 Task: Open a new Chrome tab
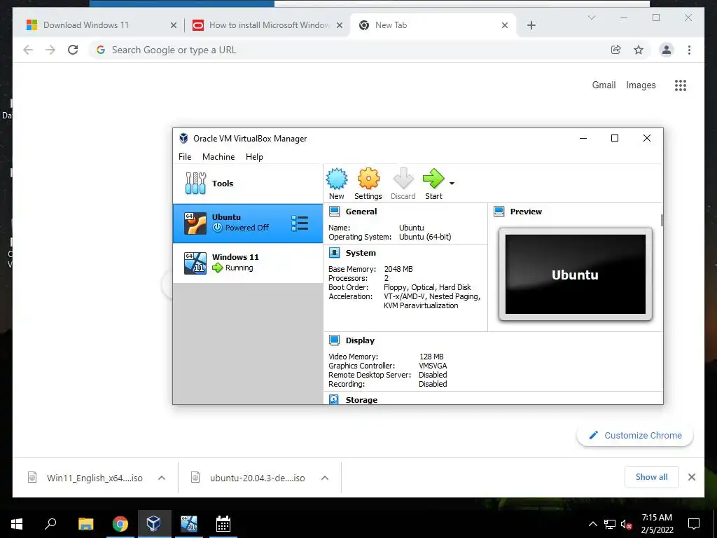coord(531,25)
